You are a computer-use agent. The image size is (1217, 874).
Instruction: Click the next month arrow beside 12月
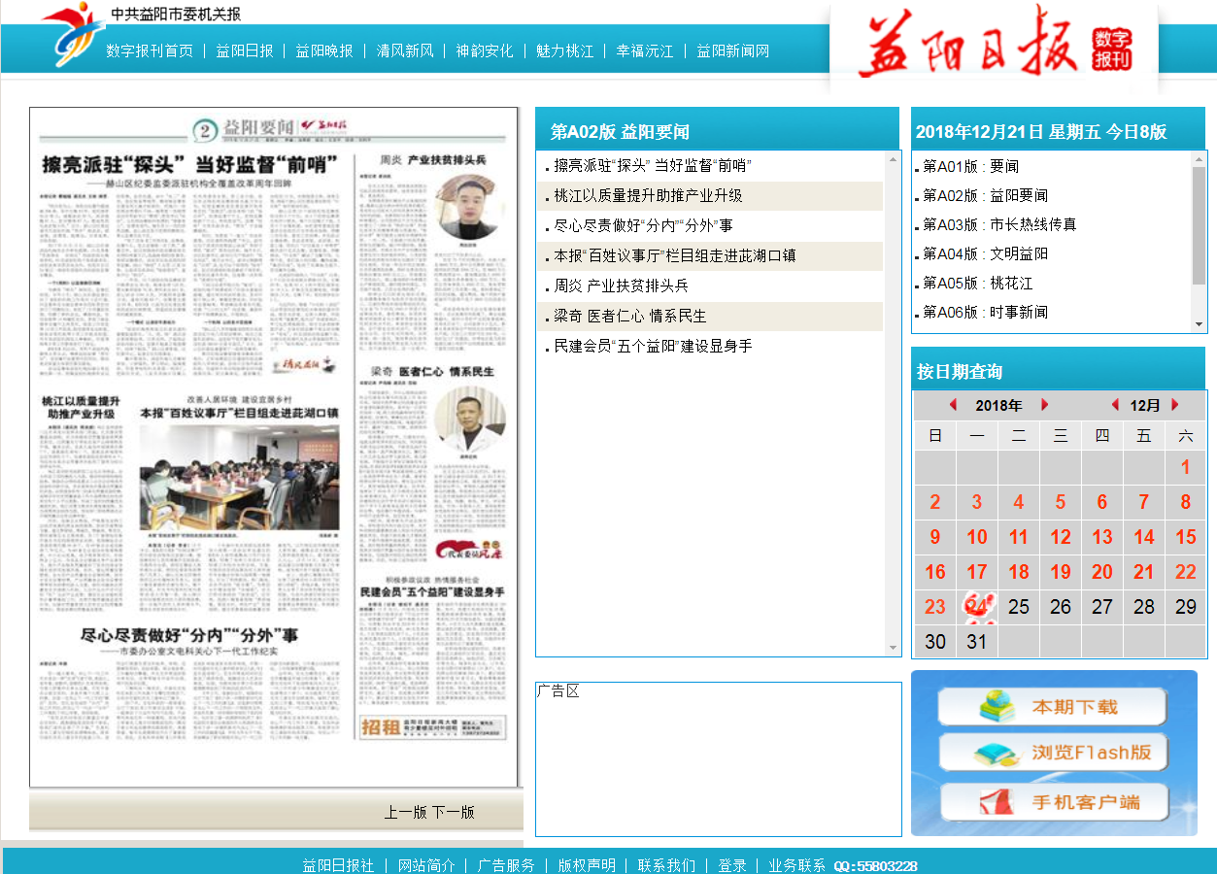pyautogui.click(x=1175, y=405)
